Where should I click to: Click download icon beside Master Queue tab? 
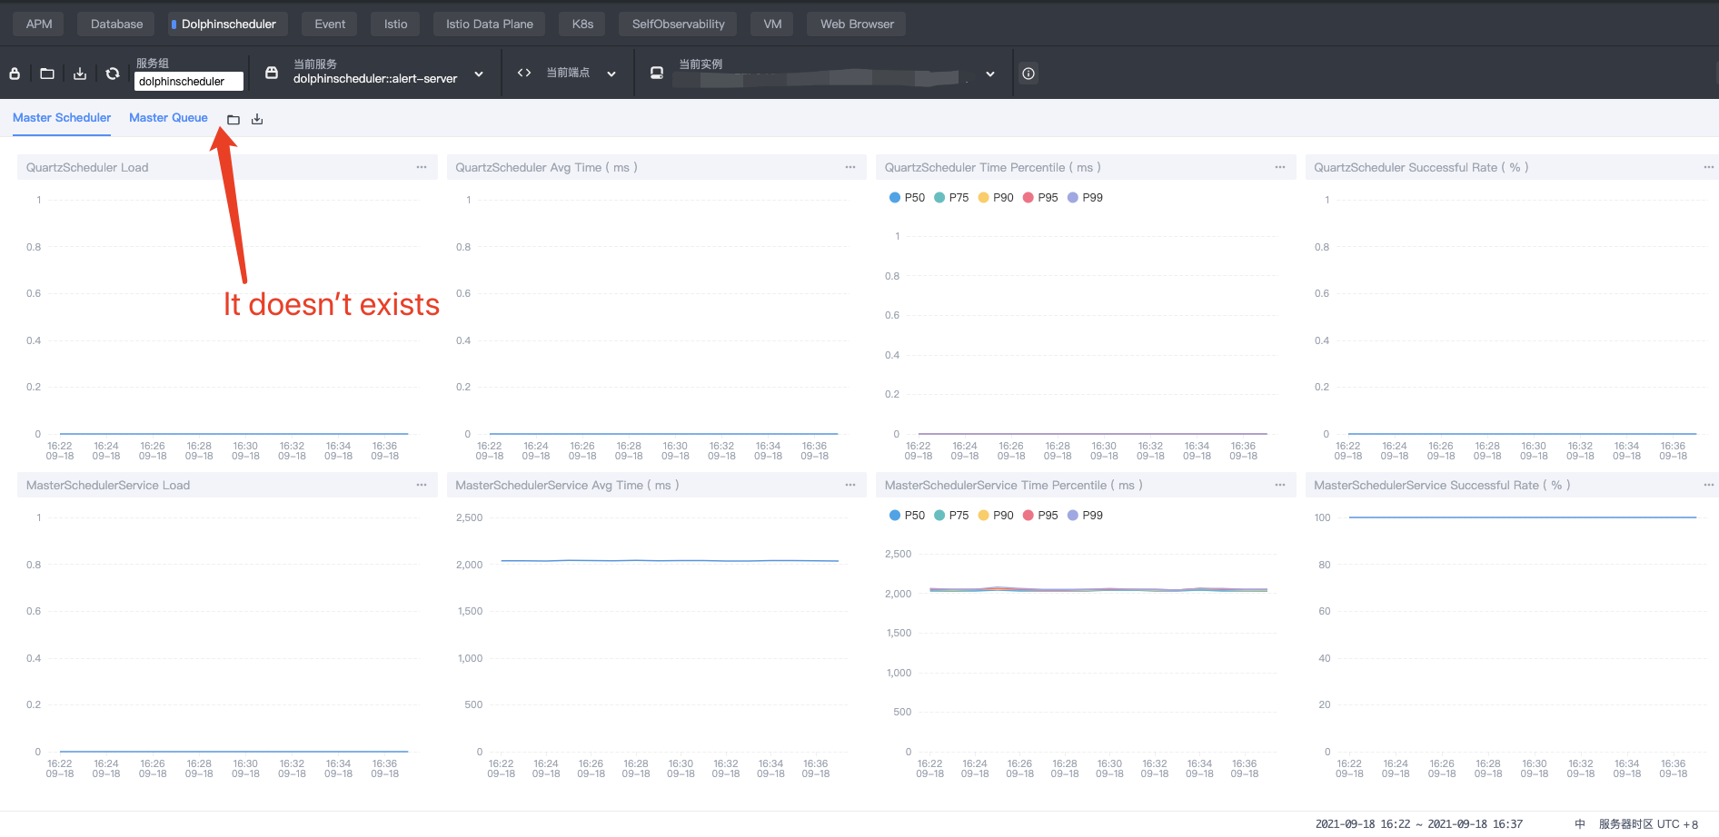pos(257,119)
